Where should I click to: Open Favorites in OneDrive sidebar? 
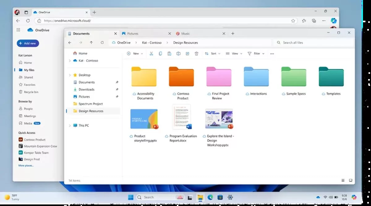pos(27,85)
